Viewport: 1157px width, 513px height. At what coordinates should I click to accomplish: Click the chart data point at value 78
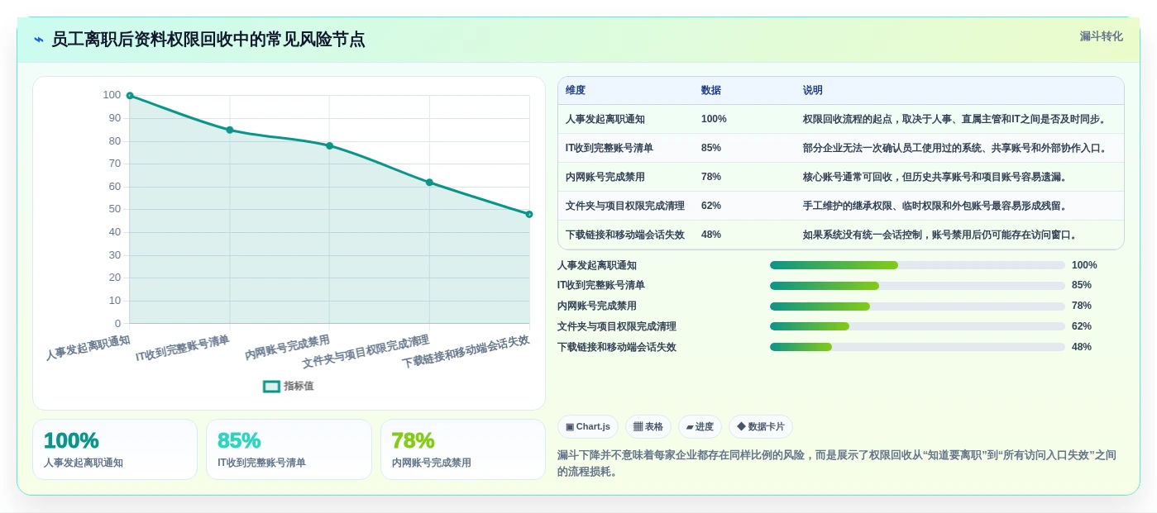(x=329, y=145)
